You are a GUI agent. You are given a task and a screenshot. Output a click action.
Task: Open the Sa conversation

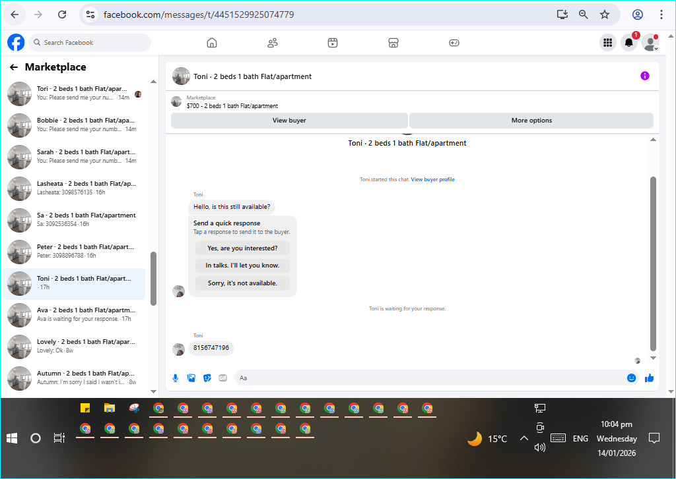click(74, 220)
